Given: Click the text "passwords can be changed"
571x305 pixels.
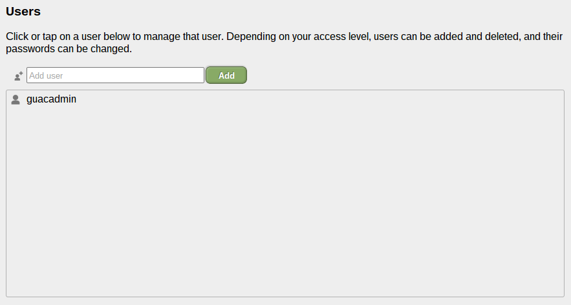Looking at the screenshot, I should click(x=69, y=48).
